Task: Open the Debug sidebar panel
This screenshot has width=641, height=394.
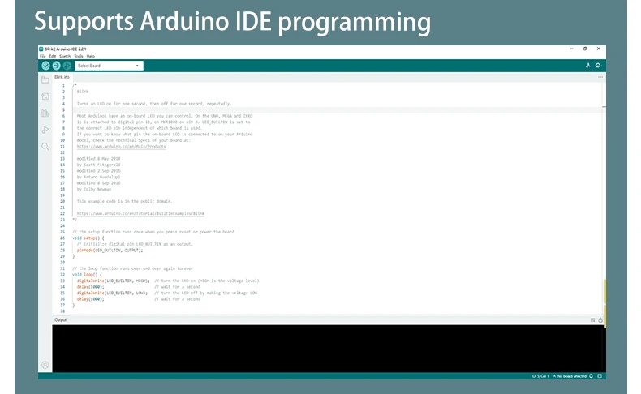Action: [45, 130]
